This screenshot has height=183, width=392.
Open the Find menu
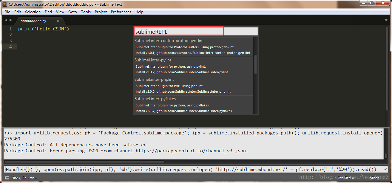[x=48, y=12]
